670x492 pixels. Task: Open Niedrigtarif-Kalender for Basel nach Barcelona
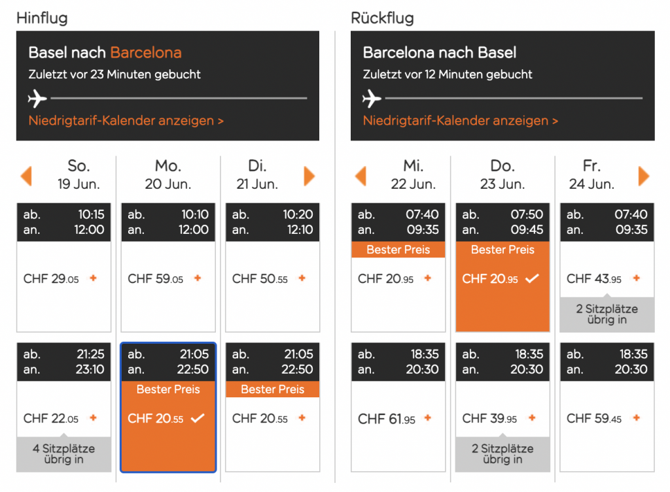pyautogui.click(x=126, y=121)
